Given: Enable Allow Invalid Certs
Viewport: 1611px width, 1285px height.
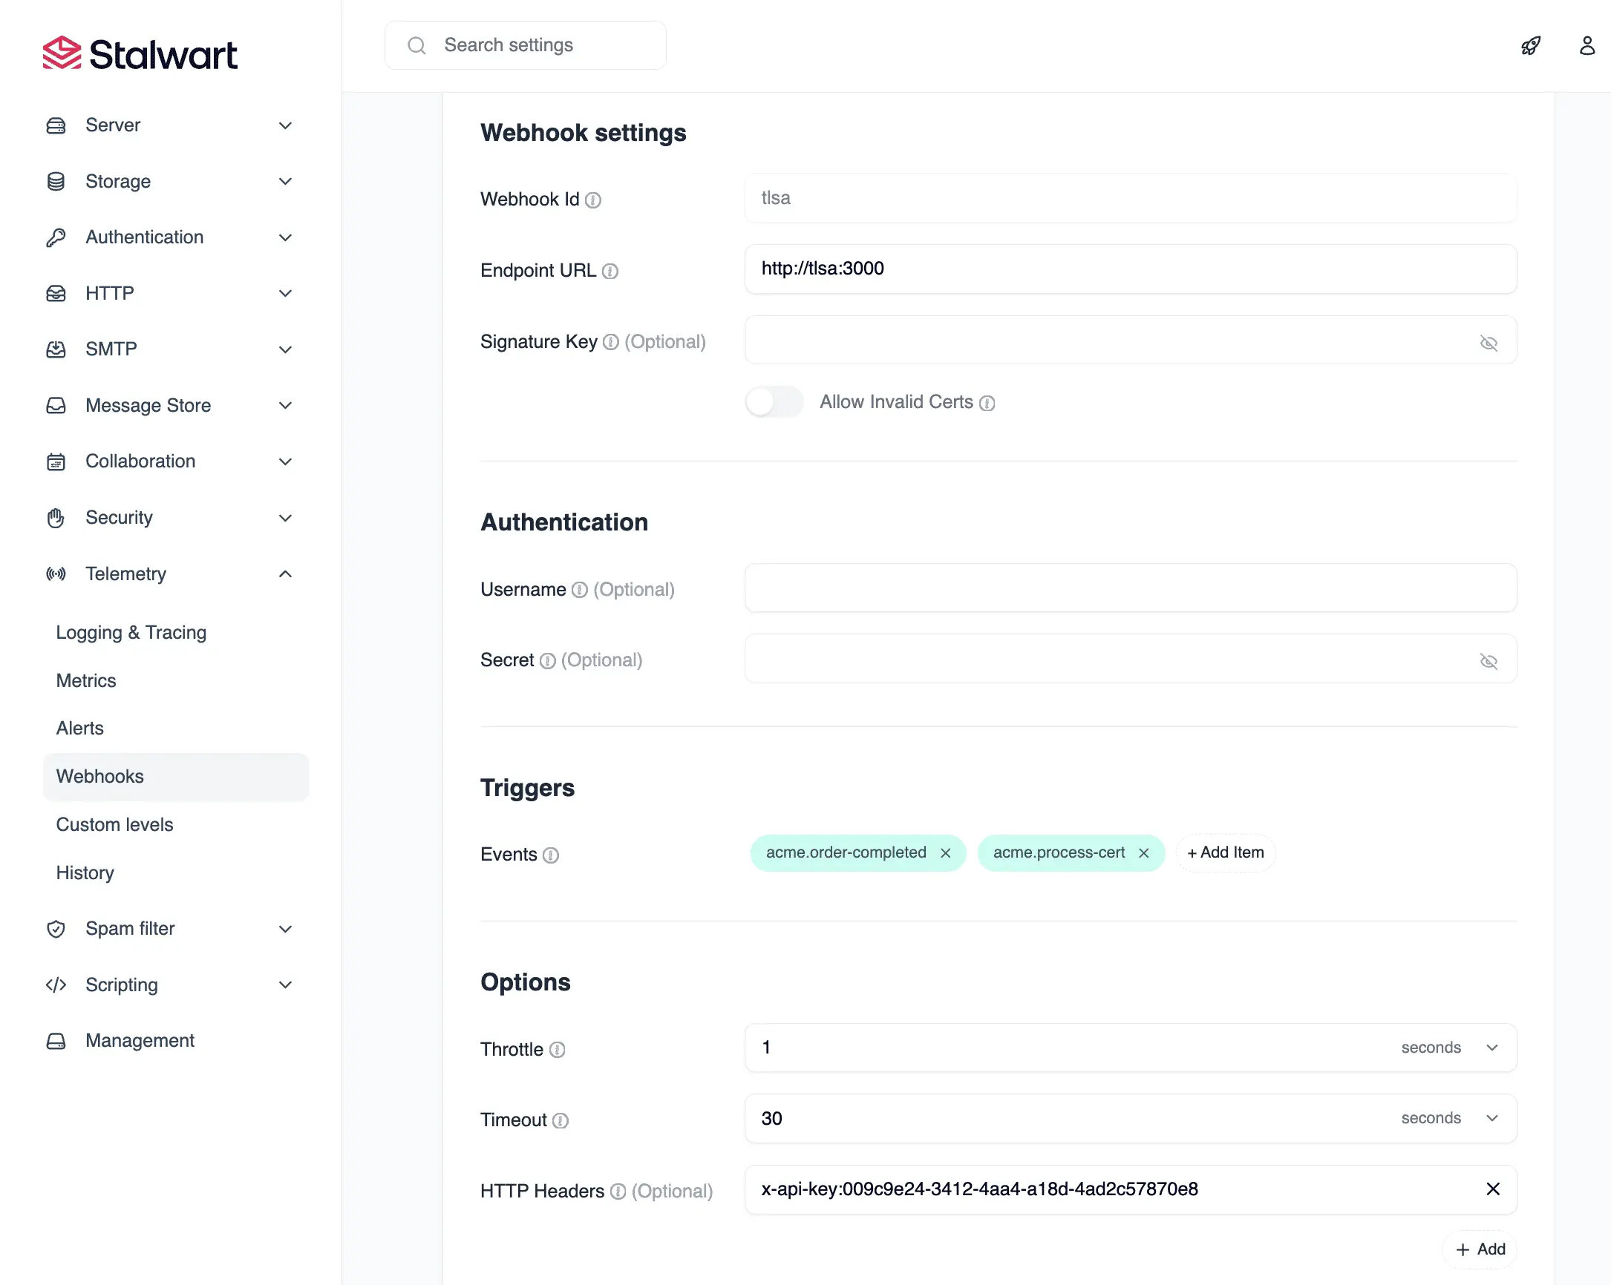Looking at the screenshot, I should pos(774,401).
